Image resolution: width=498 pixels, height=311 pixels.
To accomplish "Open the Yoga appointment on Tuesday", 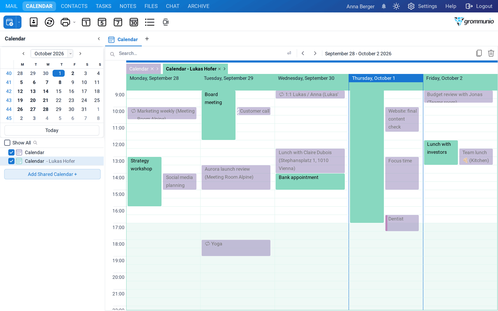I will pos(236,248).
